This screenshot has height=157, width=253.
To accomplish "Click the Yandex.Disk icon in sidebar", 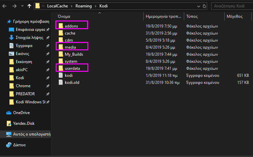I will tap(9, 123).
